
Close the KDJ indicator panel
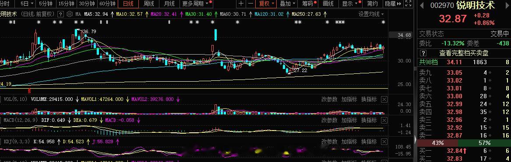coord(384,142)
